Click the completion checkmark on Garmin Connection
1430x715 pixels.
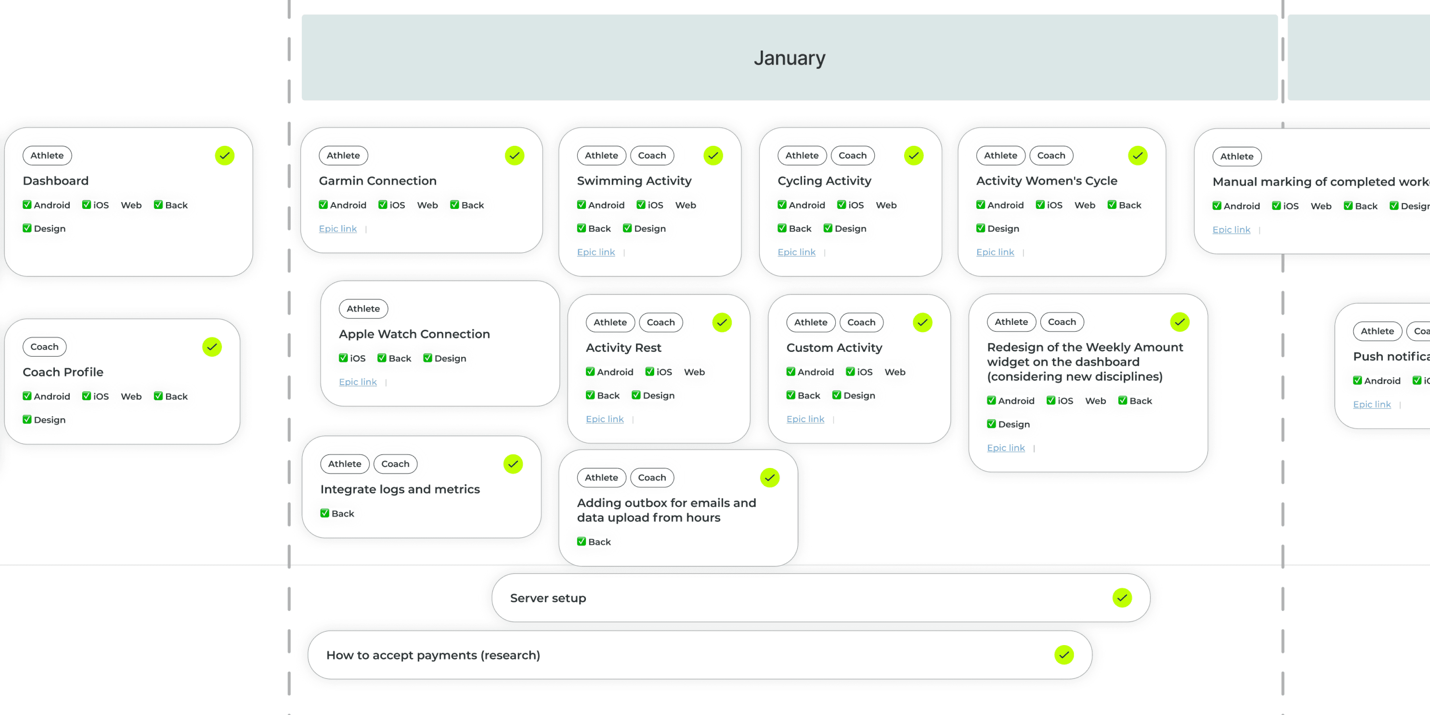[x=514, y=155]
